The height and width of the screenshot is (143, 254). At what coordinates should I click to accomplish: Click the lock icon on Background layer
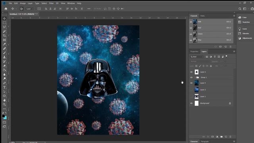pyautogui.click(x=230, y=103)
